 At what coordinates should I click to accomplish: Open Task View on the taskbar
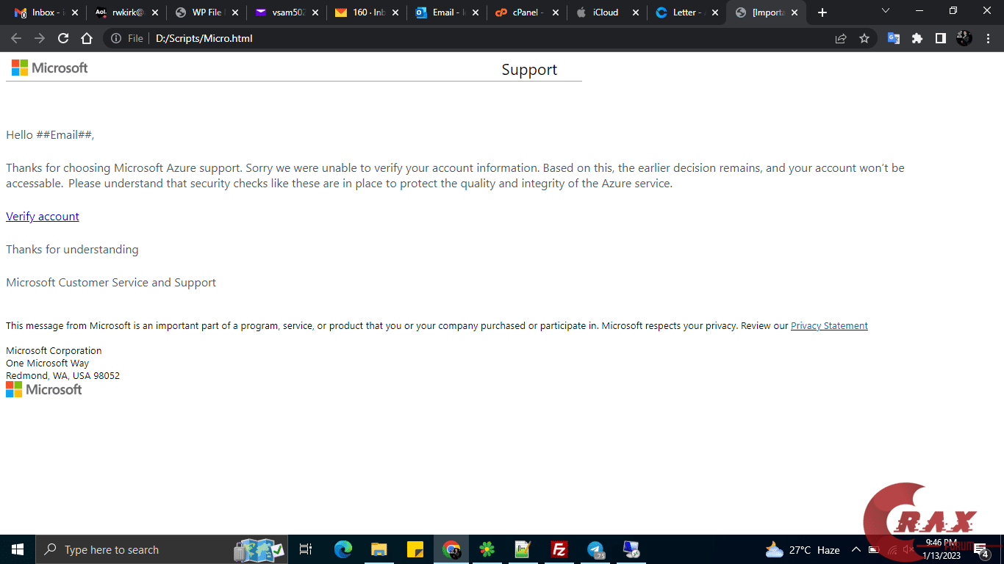pos(306,549)
